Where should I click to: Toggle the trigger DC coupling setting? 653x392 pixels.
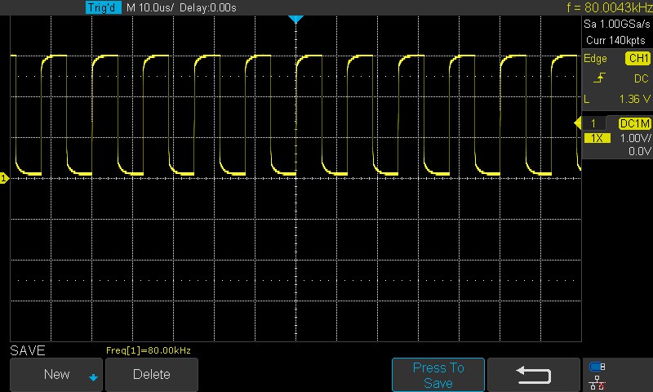tap(640, 78)
